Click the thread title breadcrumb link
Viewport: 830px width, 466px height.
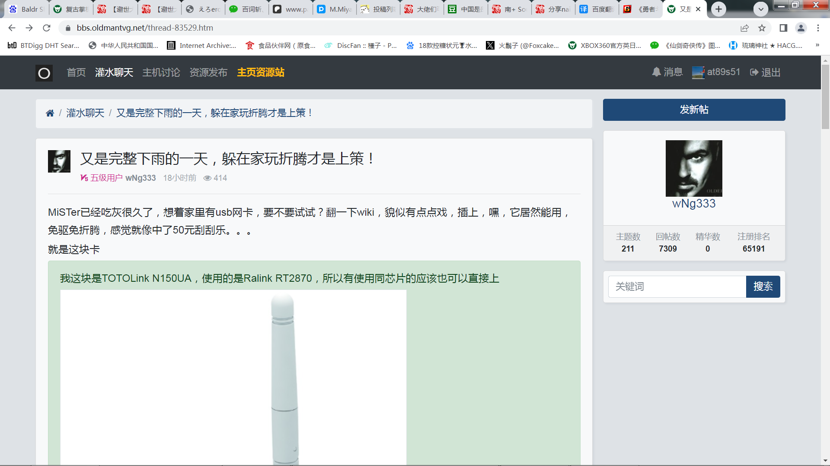click(214, 113)
